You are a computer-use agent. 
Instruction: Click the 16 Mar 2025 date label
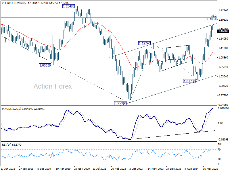coord(211,169)
